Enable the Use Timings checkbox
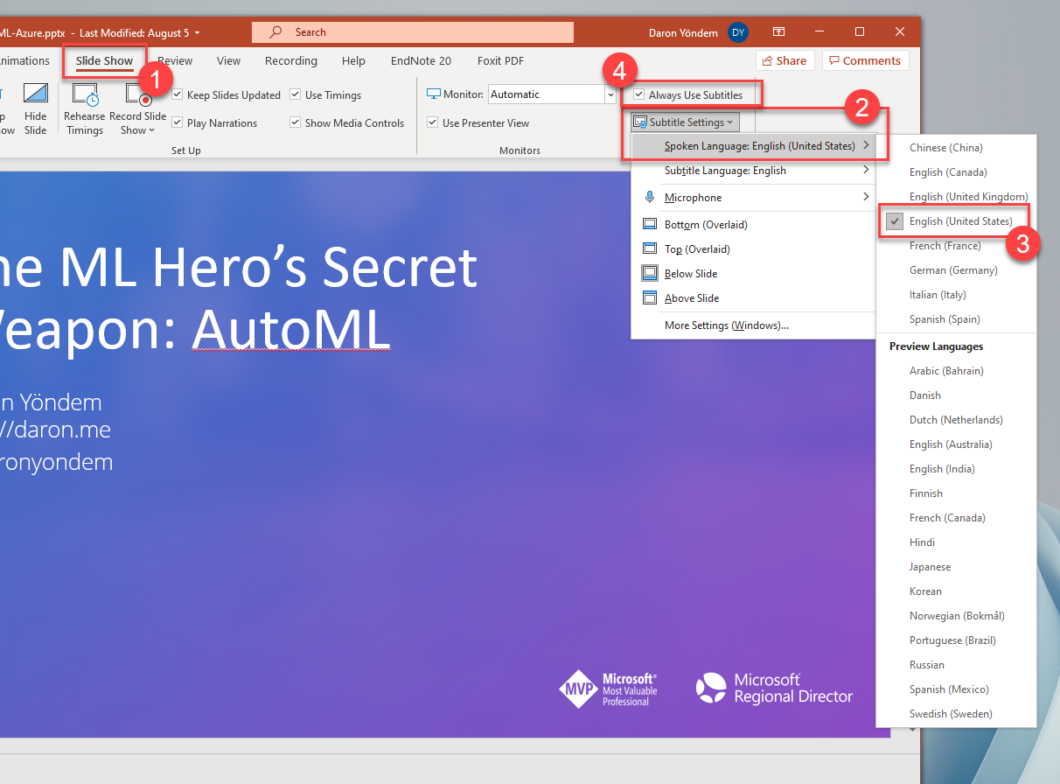1060x784 pixels. (x=294, y=94)
